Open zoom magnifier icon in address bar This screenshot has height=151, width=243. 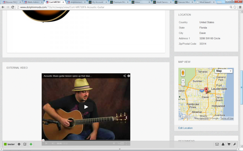pos(231,7)
